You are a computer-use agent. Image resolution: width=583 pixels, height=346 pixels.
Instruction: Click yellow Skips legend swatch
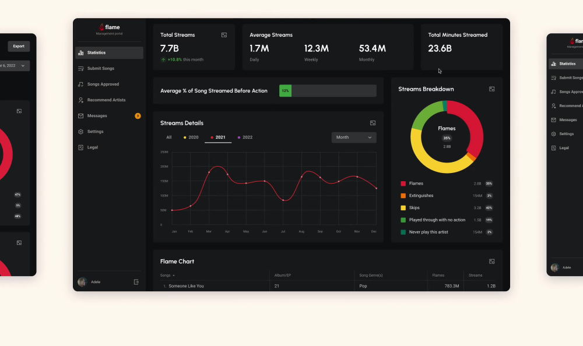[x=403, y=208]
